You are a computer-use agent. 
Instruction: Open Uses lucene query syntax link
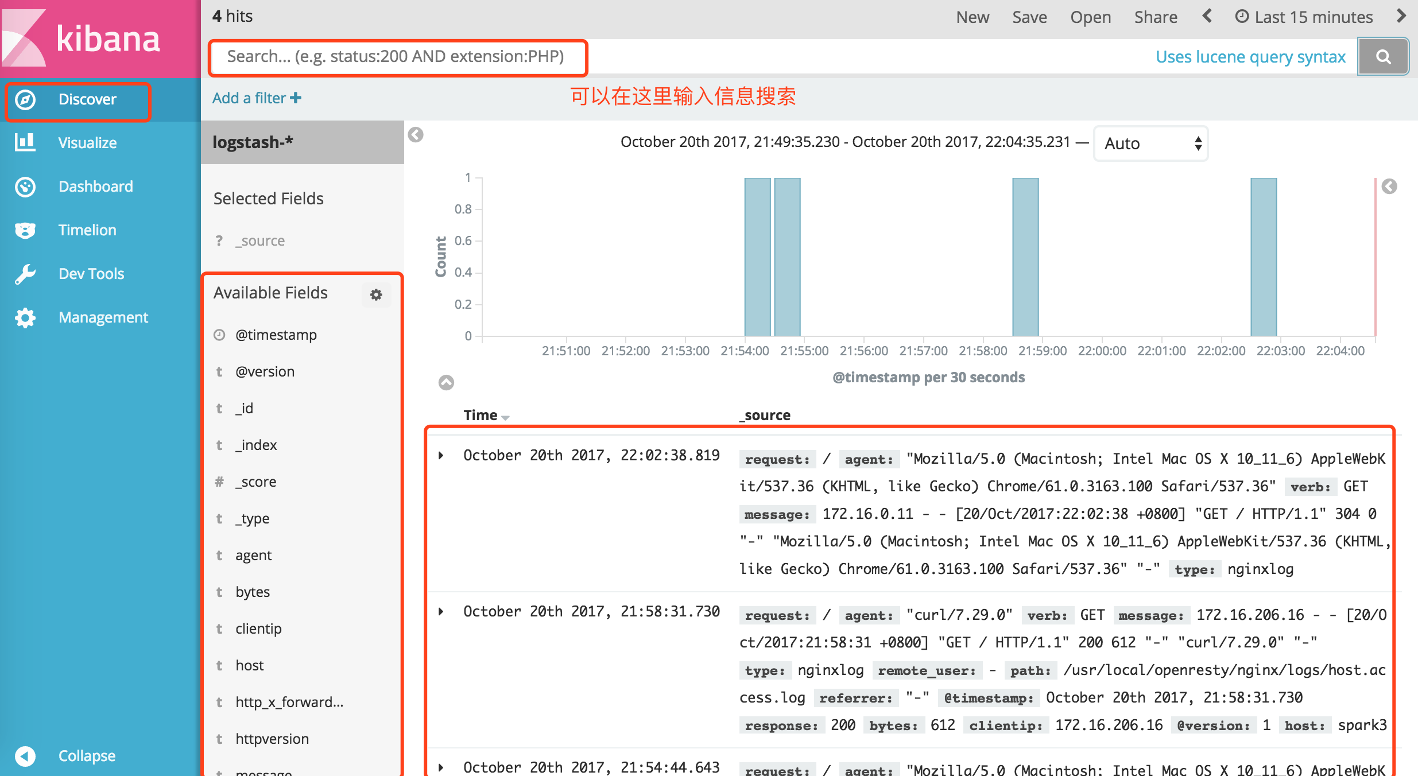click(x=1250, y=57)
